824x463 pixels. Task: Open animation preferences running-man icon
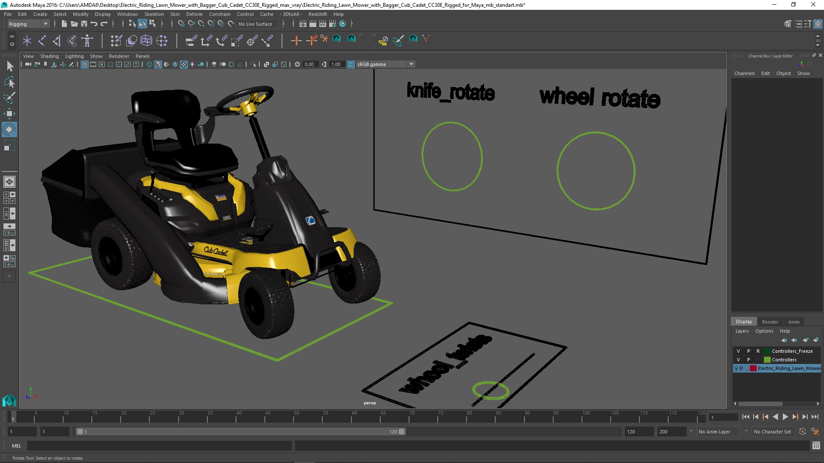click(x=815, y=432)
